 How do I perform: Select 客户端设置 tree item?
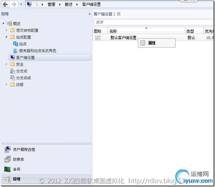pos(50,57)
